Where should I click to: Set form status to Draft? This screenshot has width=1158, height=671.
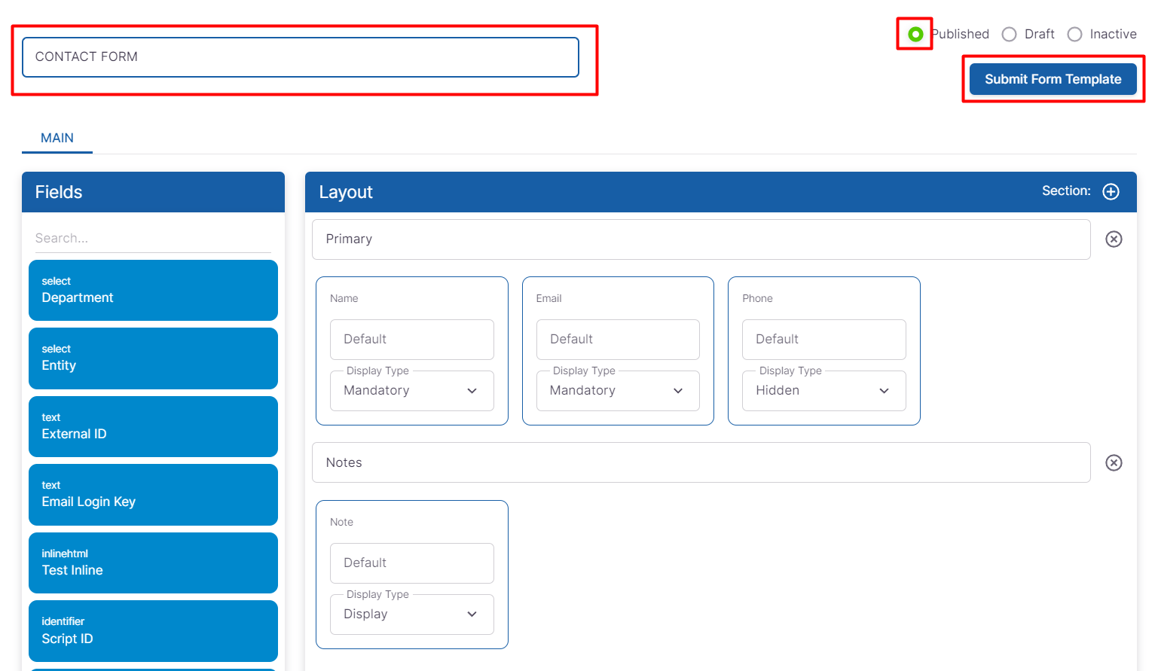pyautogui.click(x=1010, y=35)
